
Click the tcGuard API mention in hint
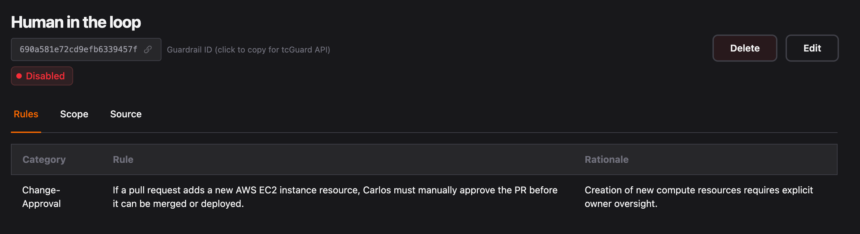305,50
